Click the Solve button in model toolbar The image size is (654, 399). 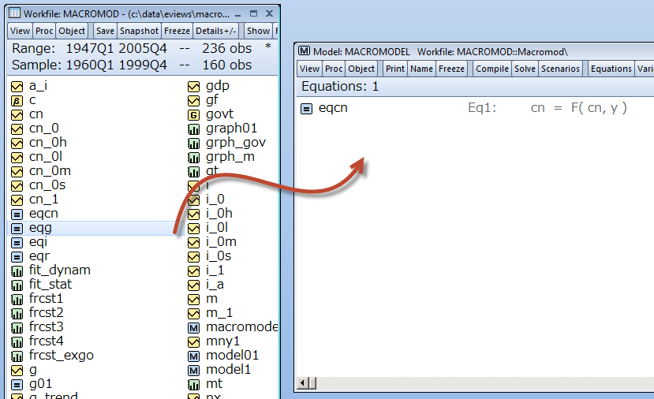525,69
